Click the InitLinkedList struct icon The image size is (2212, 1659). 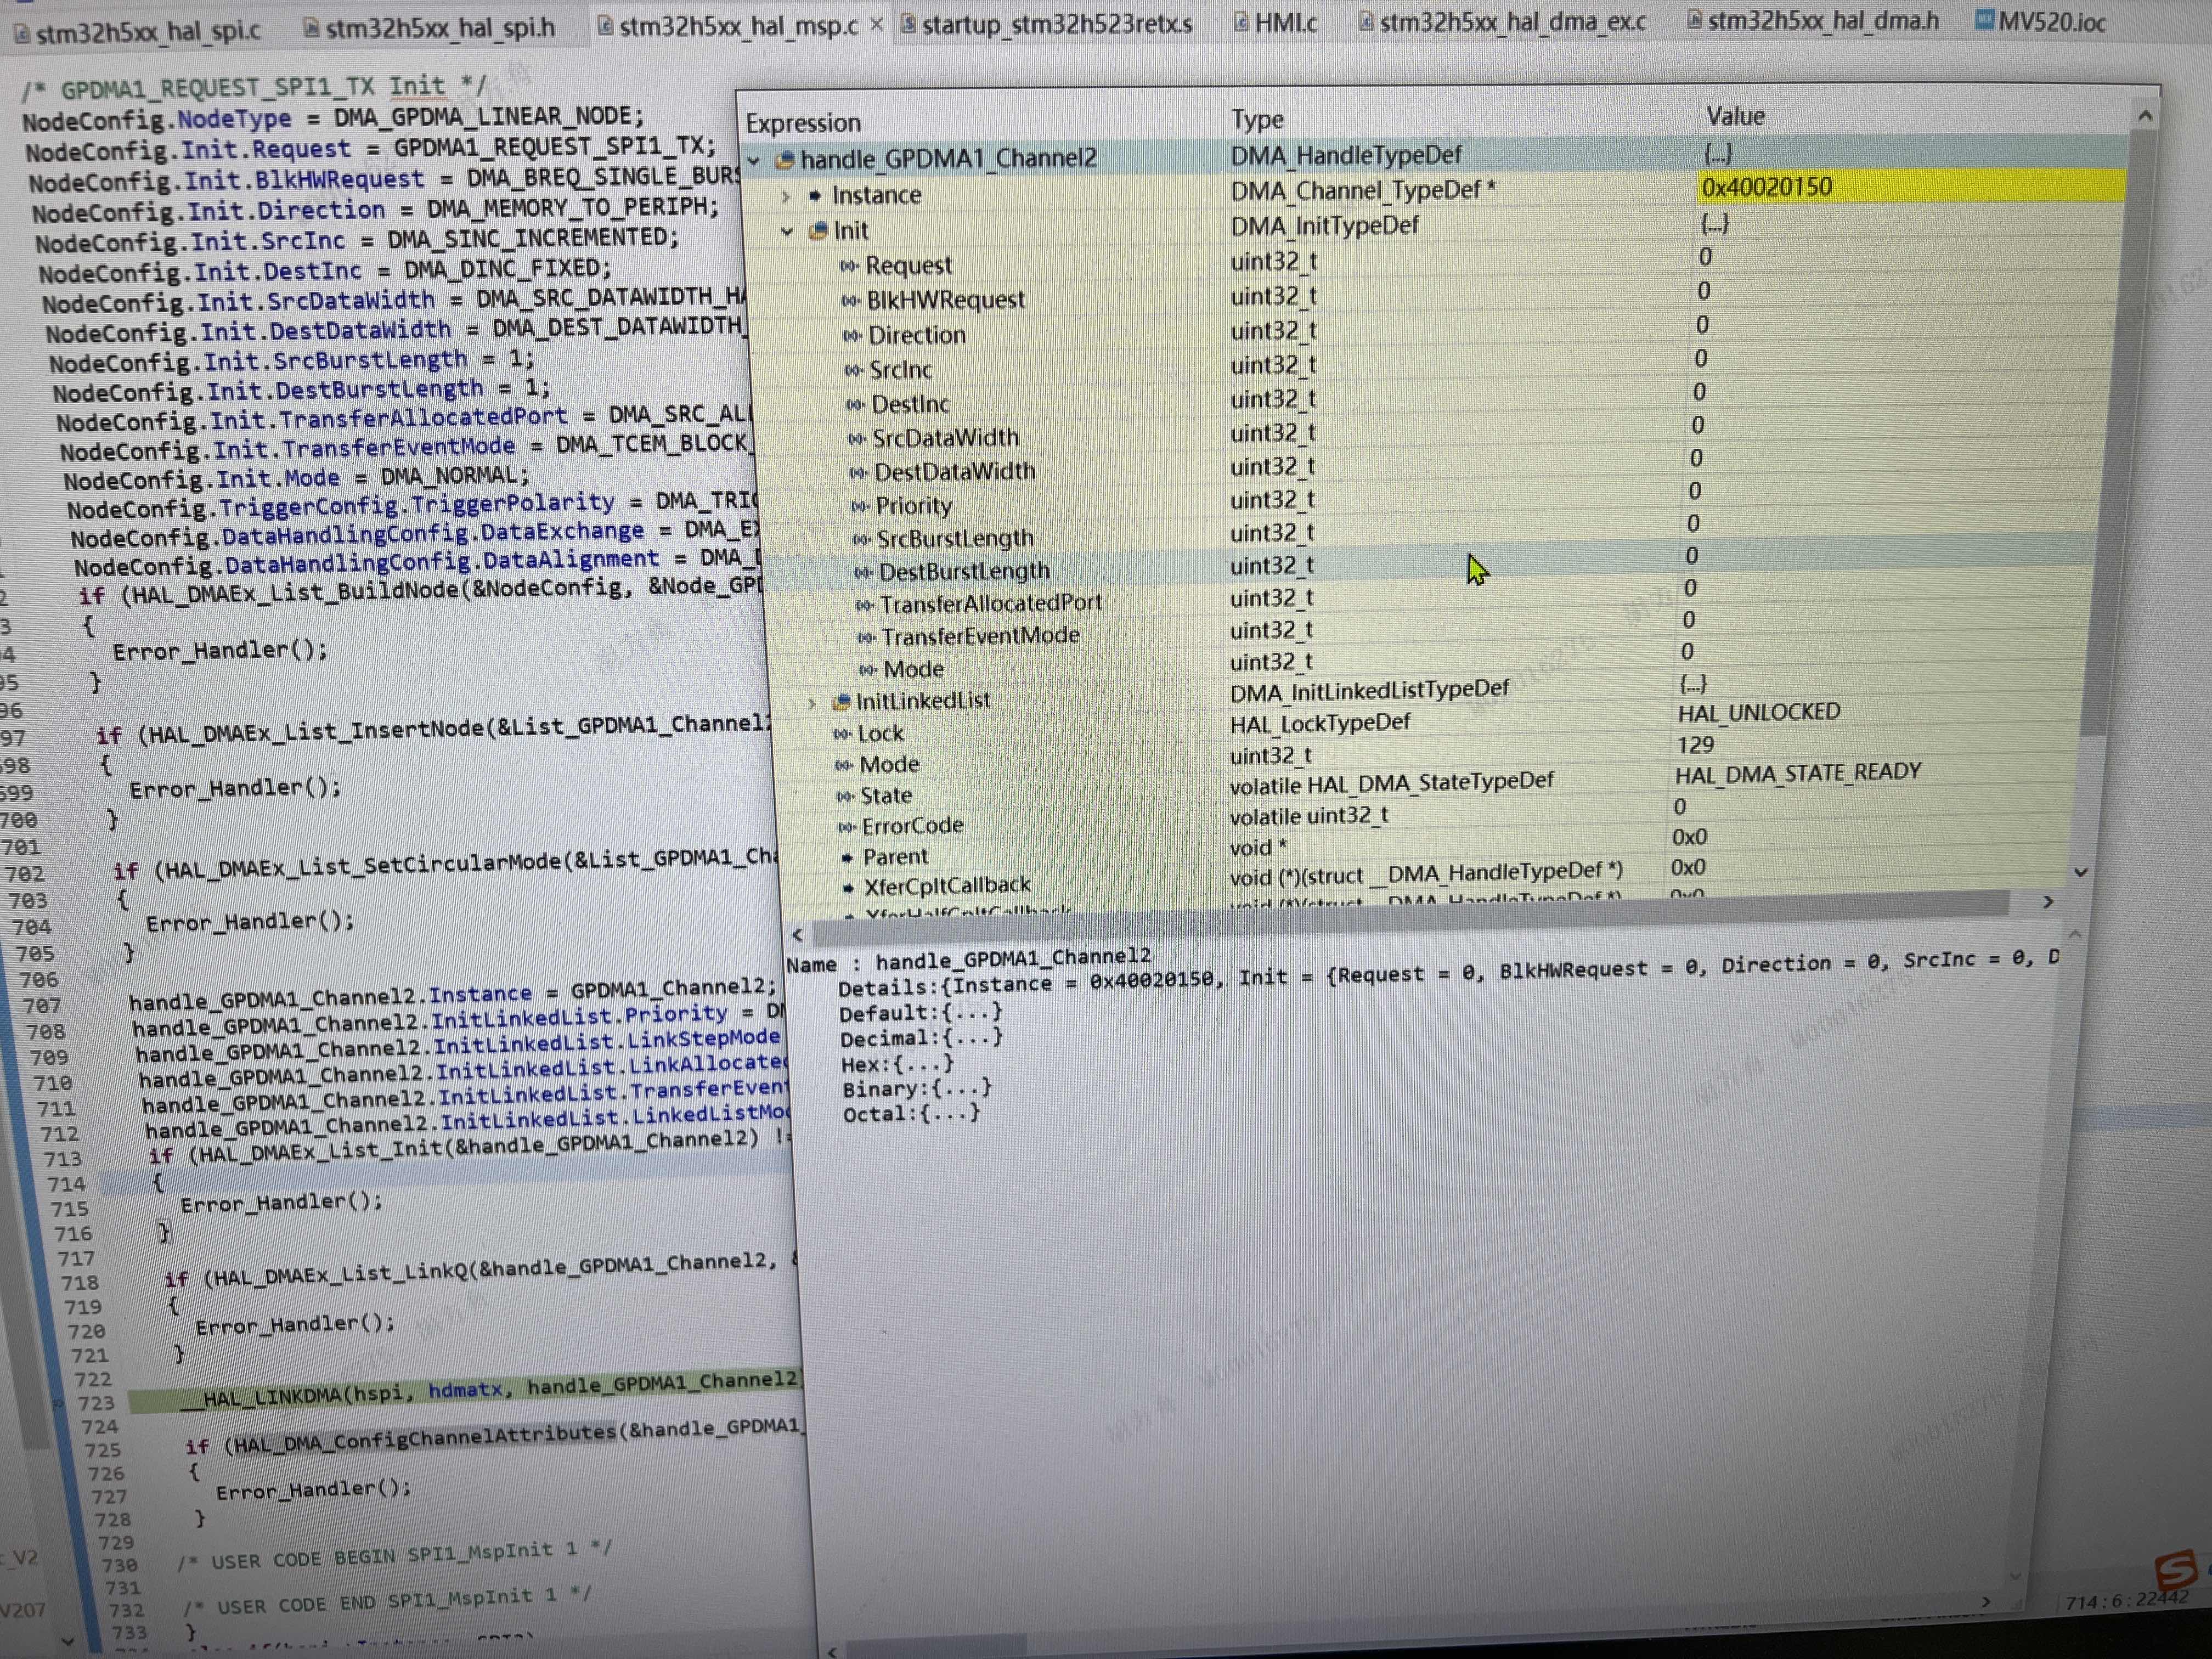tap(842, 702)
